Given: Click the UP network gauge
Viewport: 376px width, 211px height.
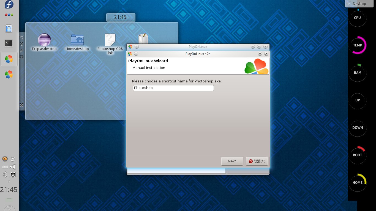Looking at the screenshot, I should click(x=357, y=100).
